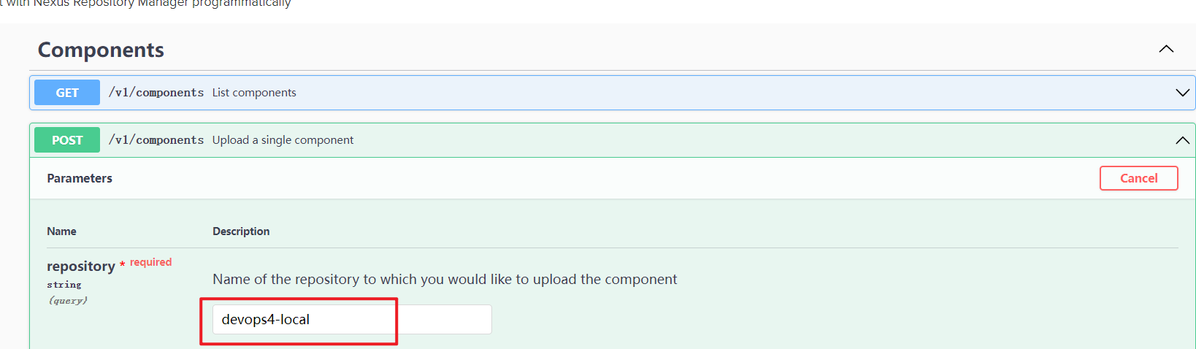Cancel the try-it-out mode

[1138, 178]
